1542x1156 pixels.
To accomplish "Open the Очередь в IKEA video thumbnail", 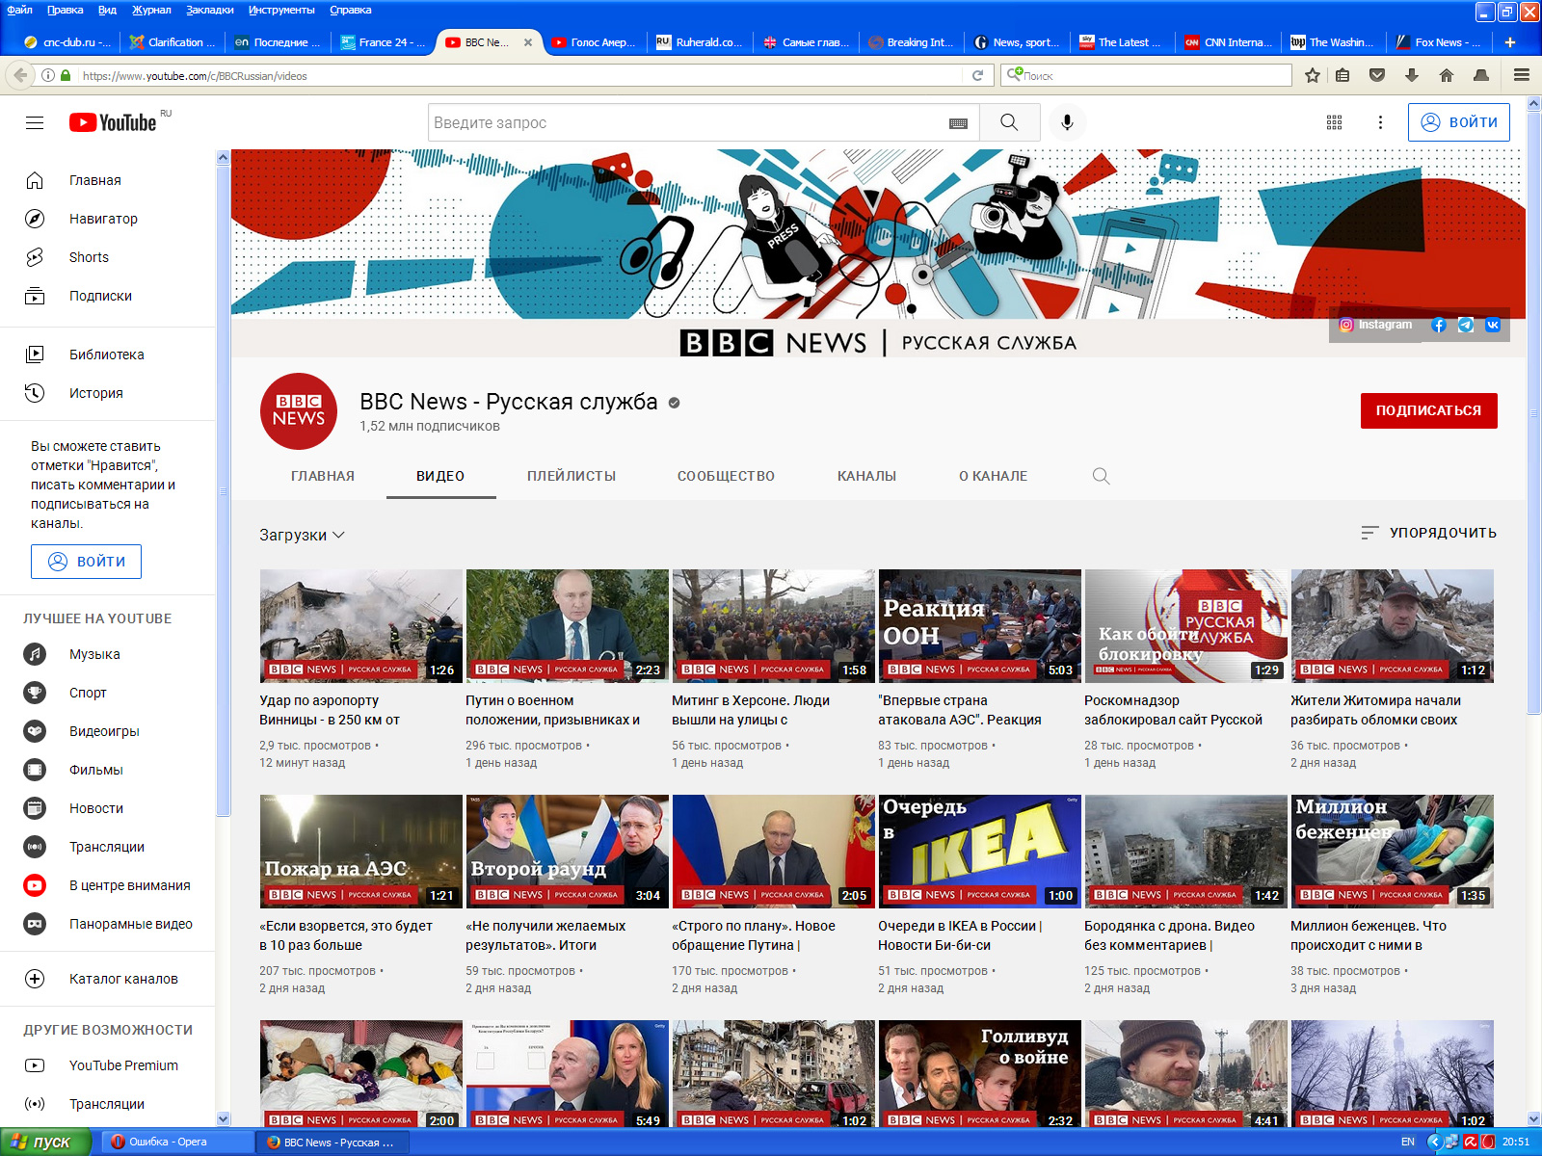I will pyautogui.click(x=980, y=852).
